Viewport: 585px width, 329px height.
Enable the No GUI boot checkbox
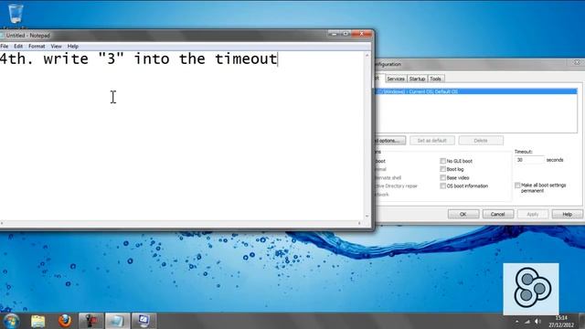click(x=442, y=161)
